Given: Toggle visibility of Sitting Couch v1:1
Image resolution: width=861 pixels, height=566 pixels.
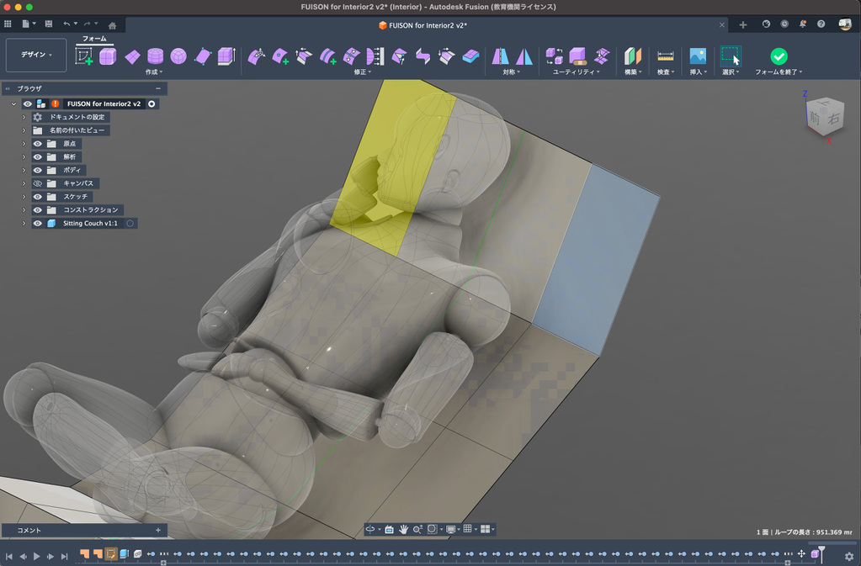Looking at the screenshot, I should tap(37, 224).
